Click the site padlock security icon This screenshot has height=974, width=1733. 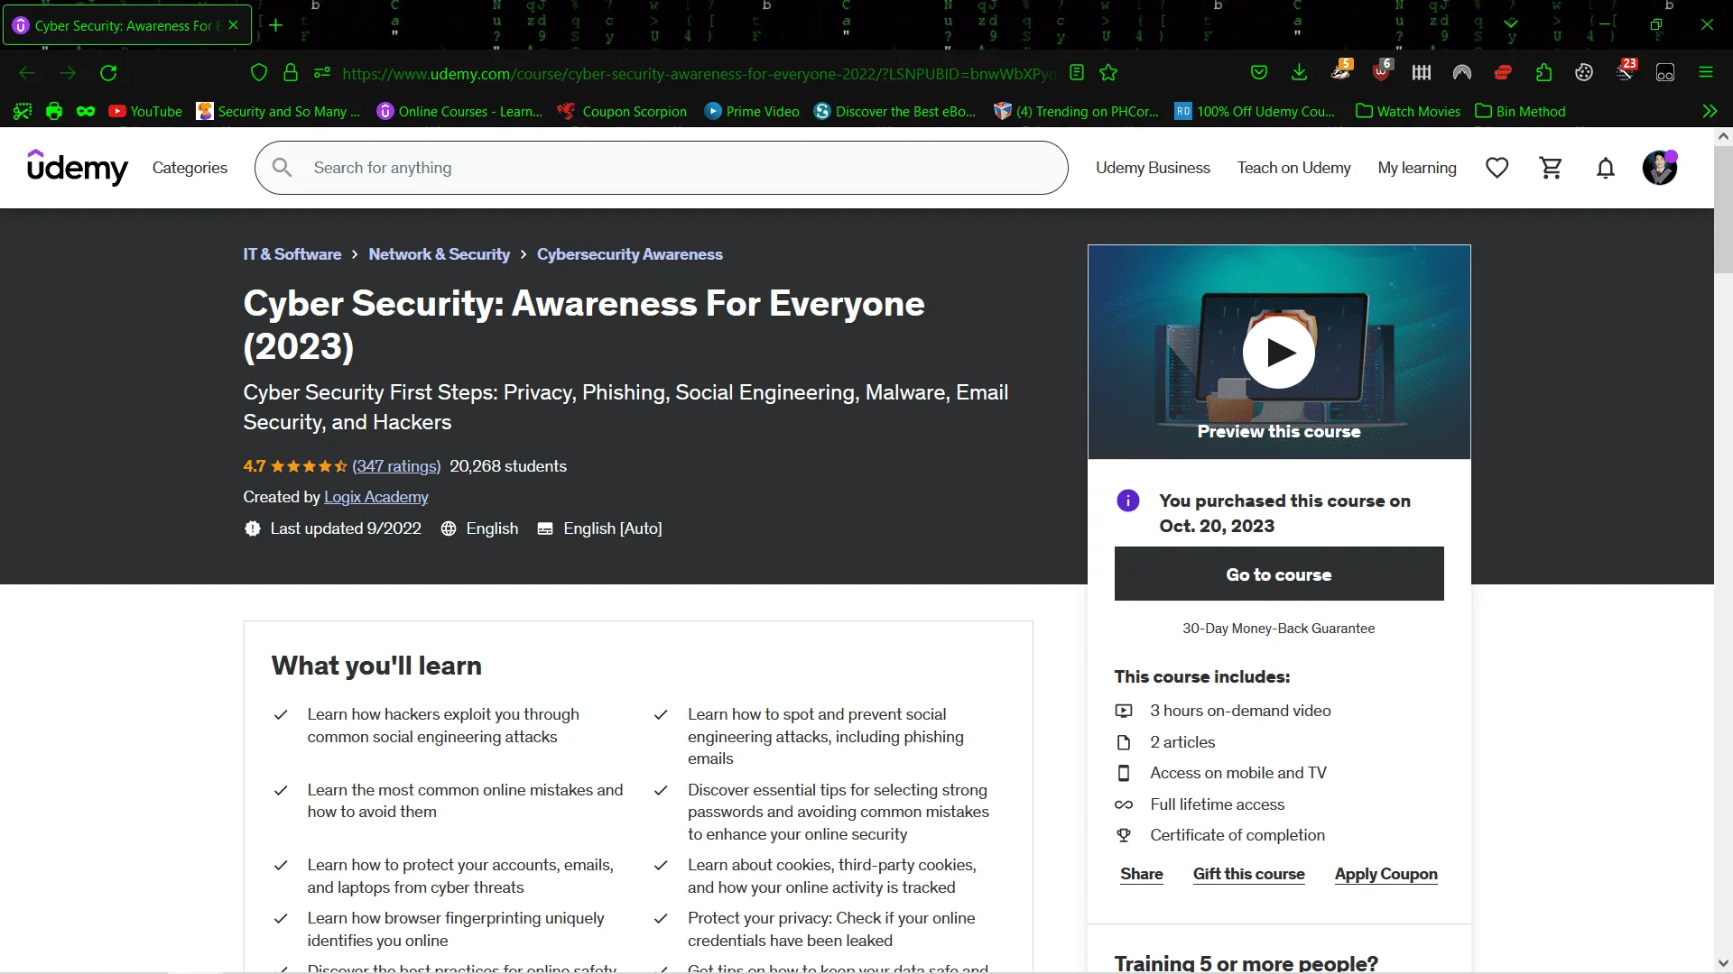pyautogui.click(x=291, y=73)
